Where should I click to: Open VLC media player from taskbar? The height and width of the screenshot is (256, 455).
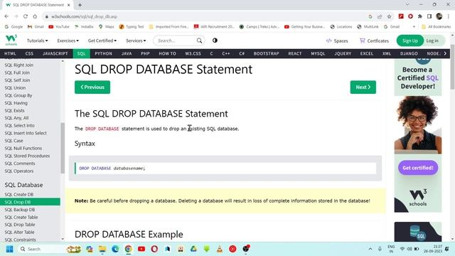pyautogui.click(x=220, y=249)
